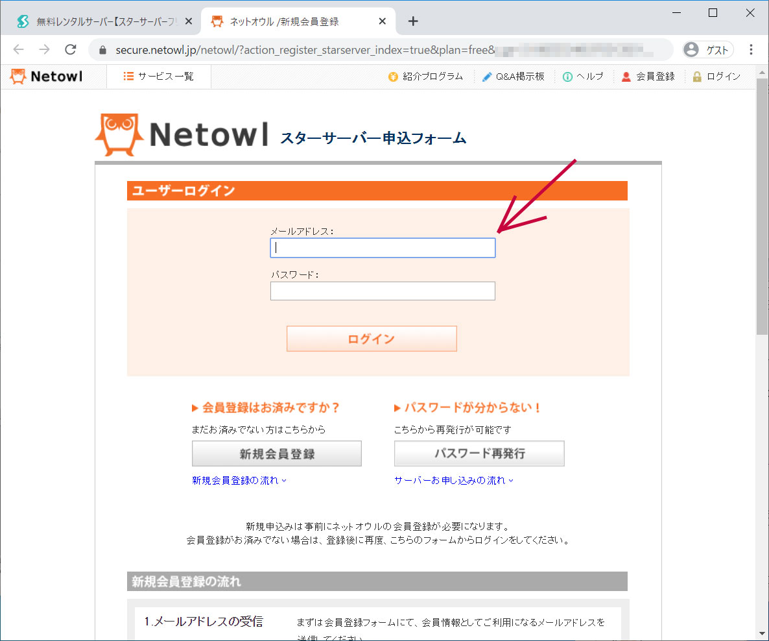The height and width of the screenshot is (641, 769).
Task: Click the scrollbar down arrow
Action: pos(762,634)
